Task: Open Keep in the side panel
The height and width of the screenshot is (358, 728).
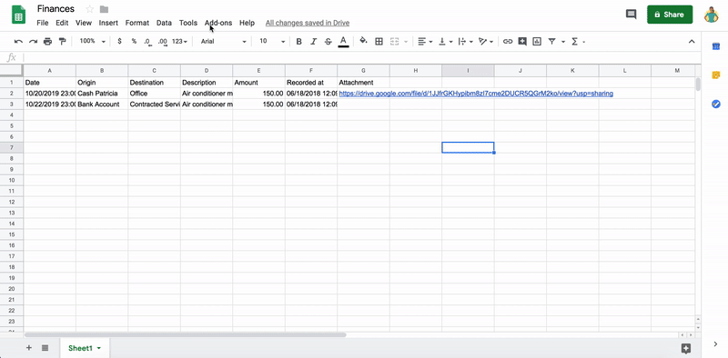Action: (x=715, y=75)
